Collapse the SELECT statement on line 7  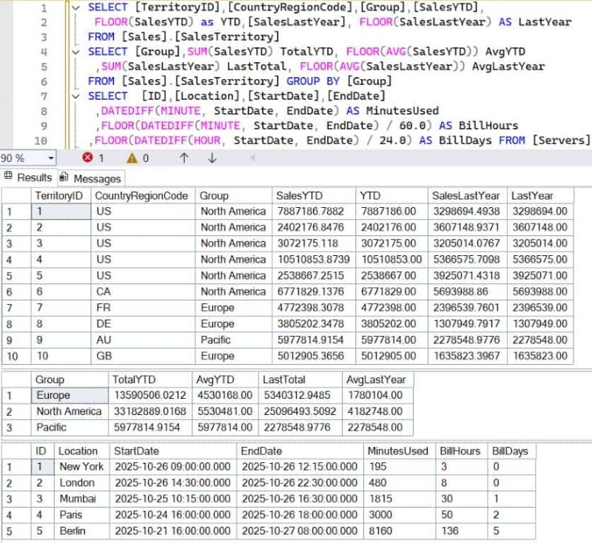click(76, 96)
